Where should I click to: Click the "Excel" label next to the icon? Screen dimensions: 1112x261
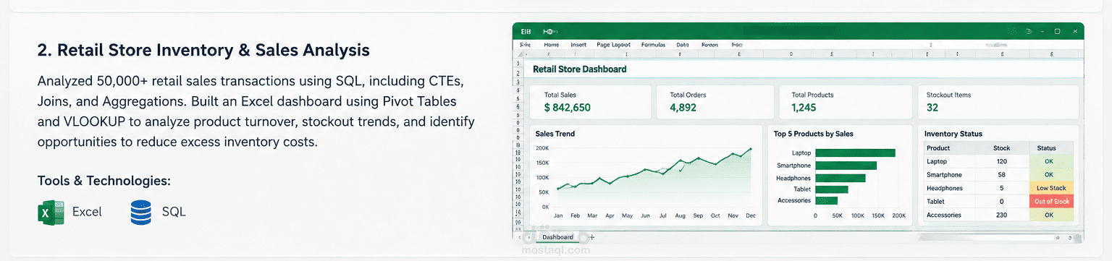[87, 212]
